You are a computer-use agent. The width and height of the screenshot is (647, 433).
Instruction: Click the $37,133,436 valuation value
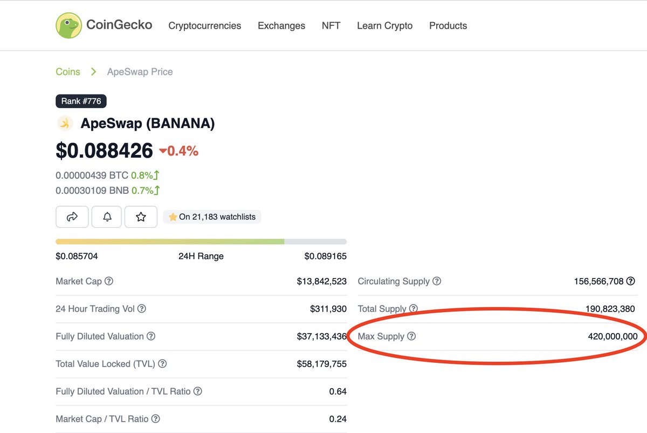[322, 336]
